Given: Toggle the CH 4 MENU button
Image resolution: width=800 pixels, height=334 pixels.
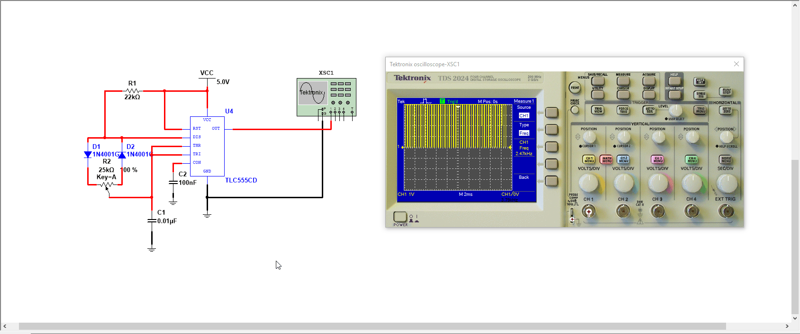Looking at the screenshot, I should point(692,159).
